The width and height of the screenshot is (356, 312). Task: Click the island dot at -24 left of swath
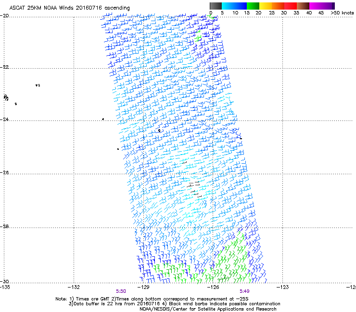[x=103, y=119]
